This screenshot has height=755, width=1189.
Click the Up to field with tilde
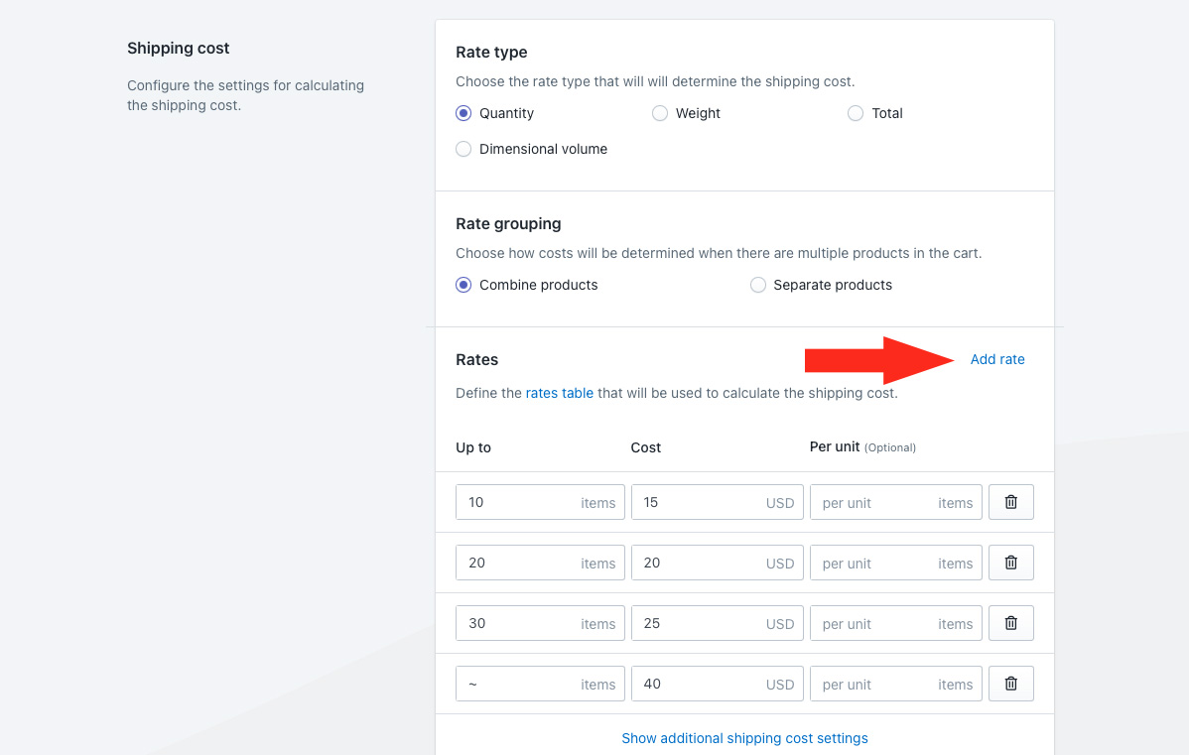pos(516,684)
